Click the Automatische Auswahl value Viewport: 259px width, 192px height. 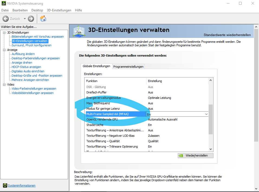[163, 119]
